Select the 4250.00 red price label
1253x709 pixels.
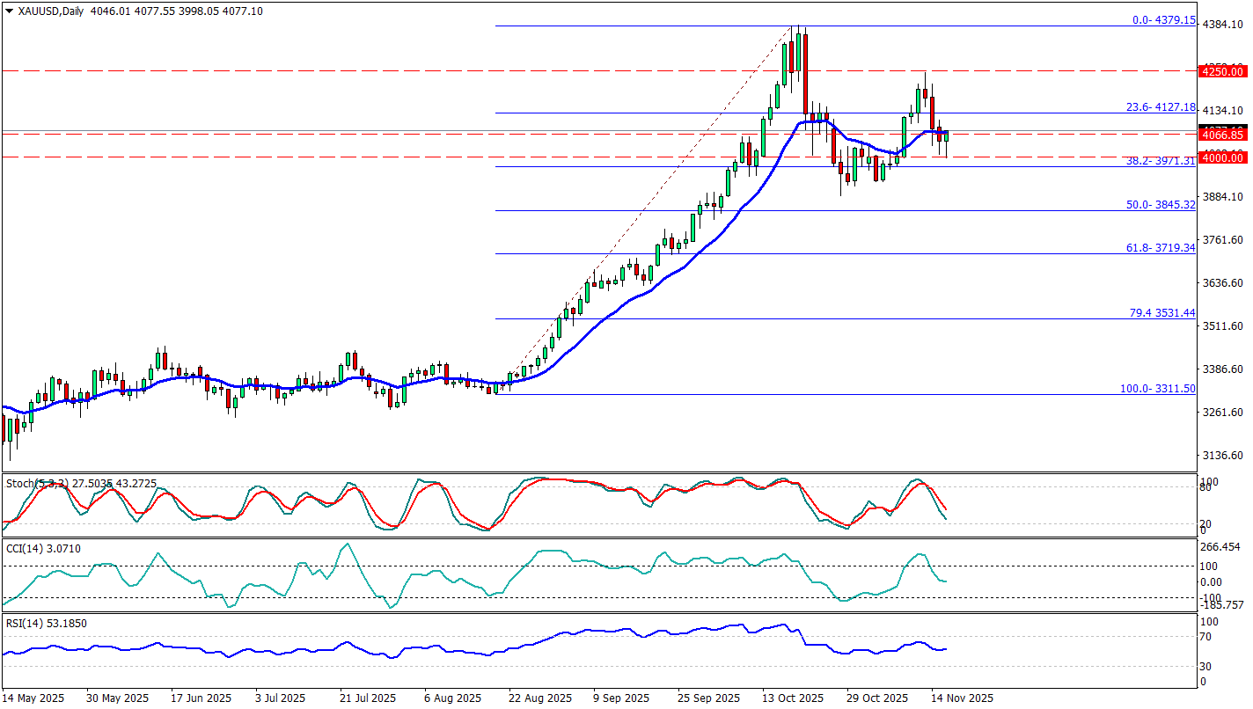[1223, 71]
